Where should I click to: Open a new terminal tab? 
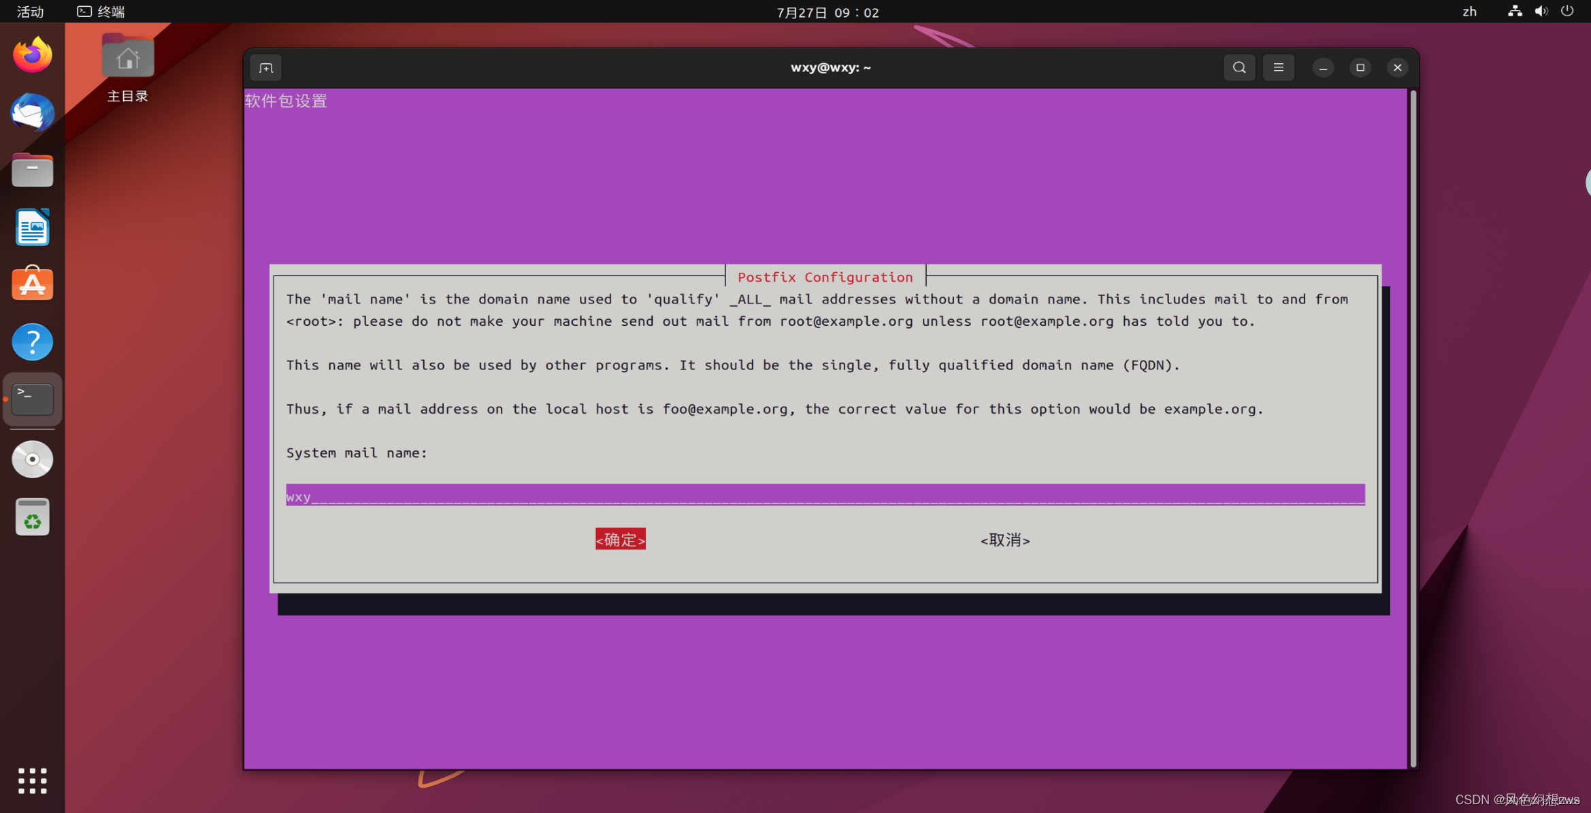[x=265, y=67]
